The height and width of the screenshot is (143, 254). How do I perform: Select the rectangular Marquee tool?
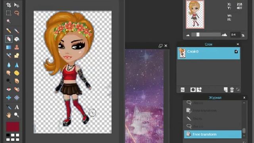9,13
